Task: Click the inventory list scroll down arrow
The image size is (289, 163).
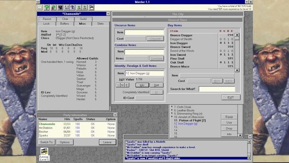Action: (240, 135)
